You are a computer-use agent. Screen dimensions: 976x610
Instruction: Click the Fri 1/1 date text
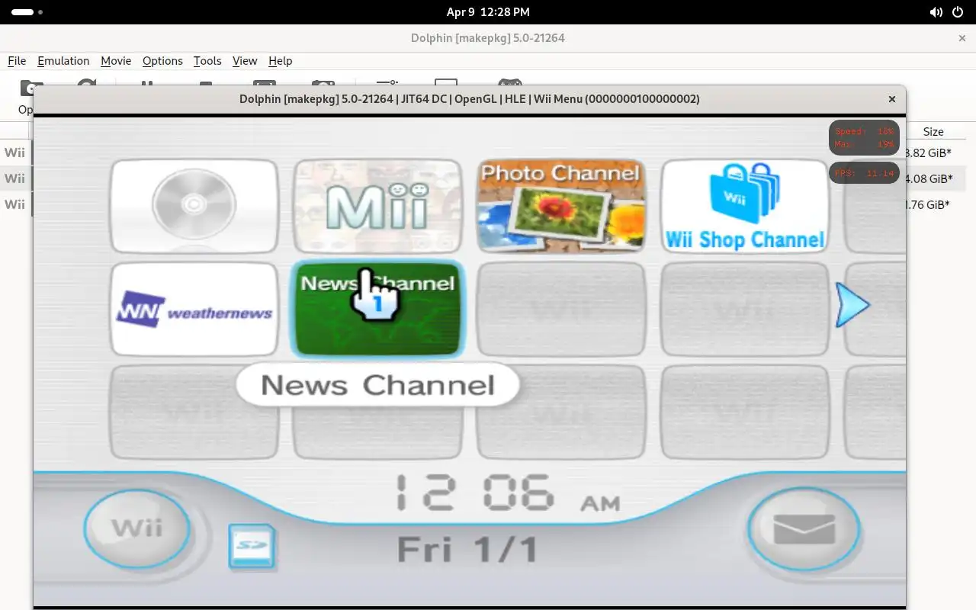coord(468,550)
